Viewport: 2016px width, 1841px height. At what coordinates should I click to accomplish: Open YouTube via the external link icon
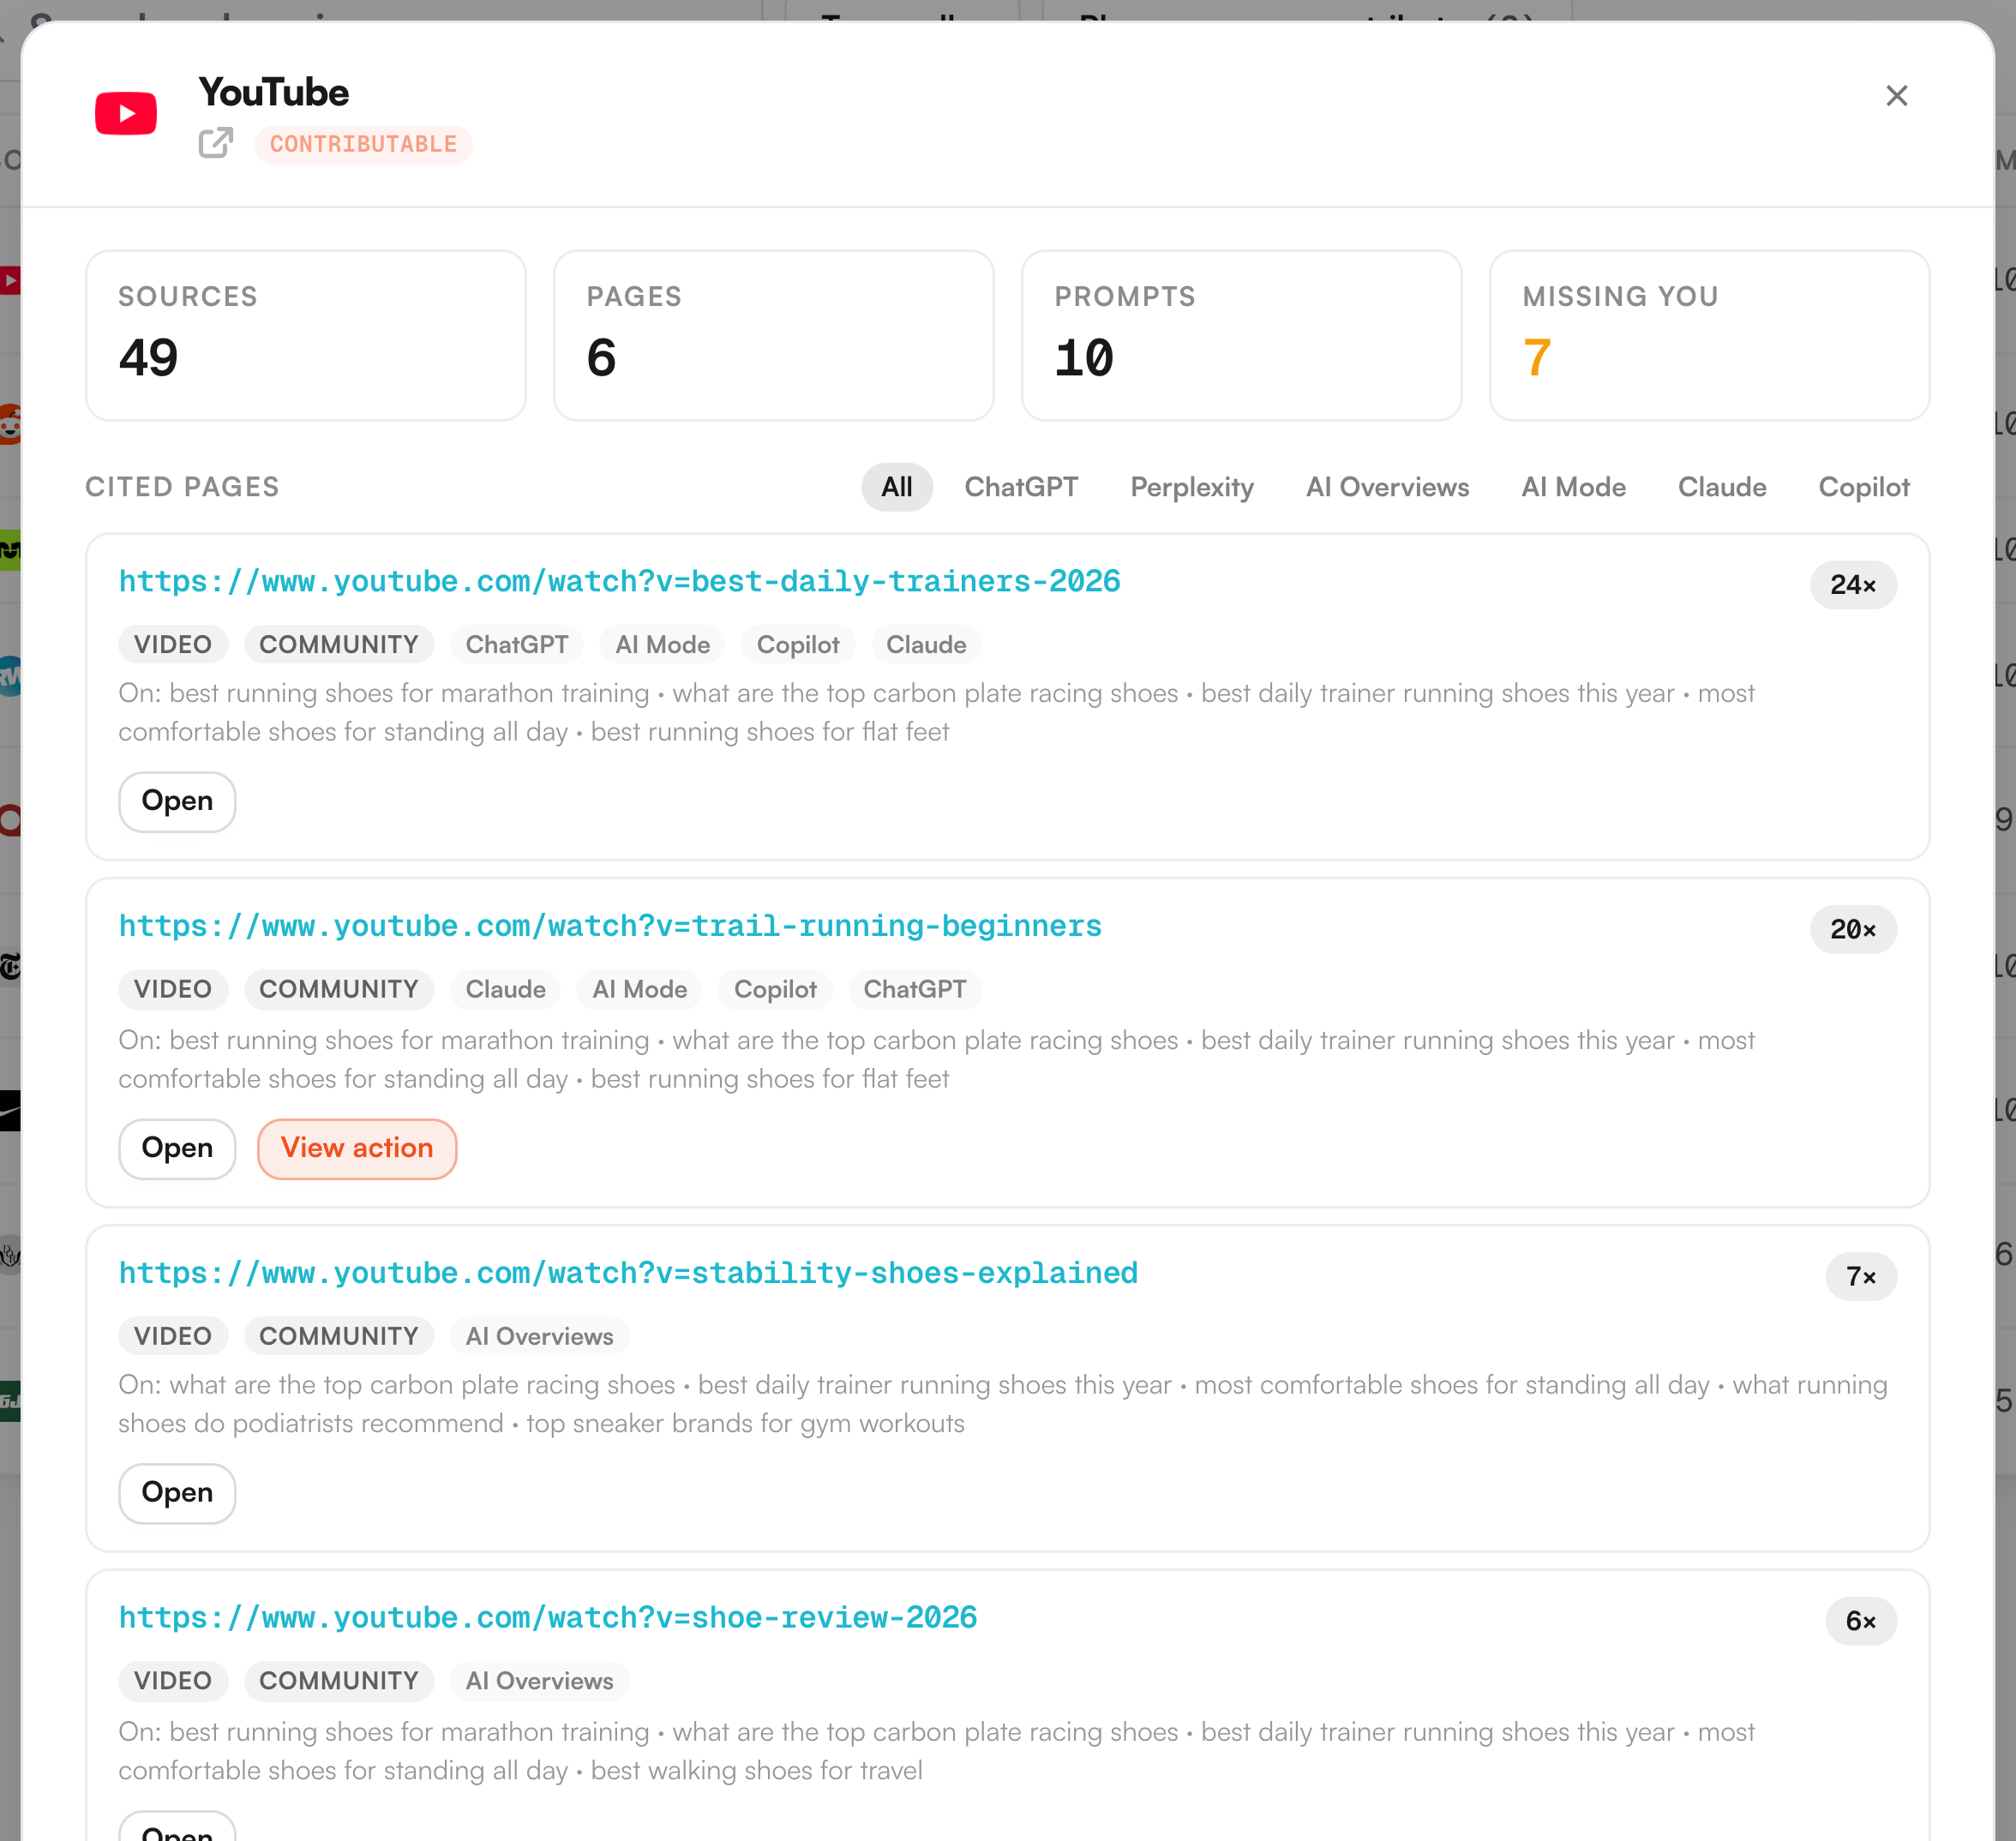coord(216,143)
